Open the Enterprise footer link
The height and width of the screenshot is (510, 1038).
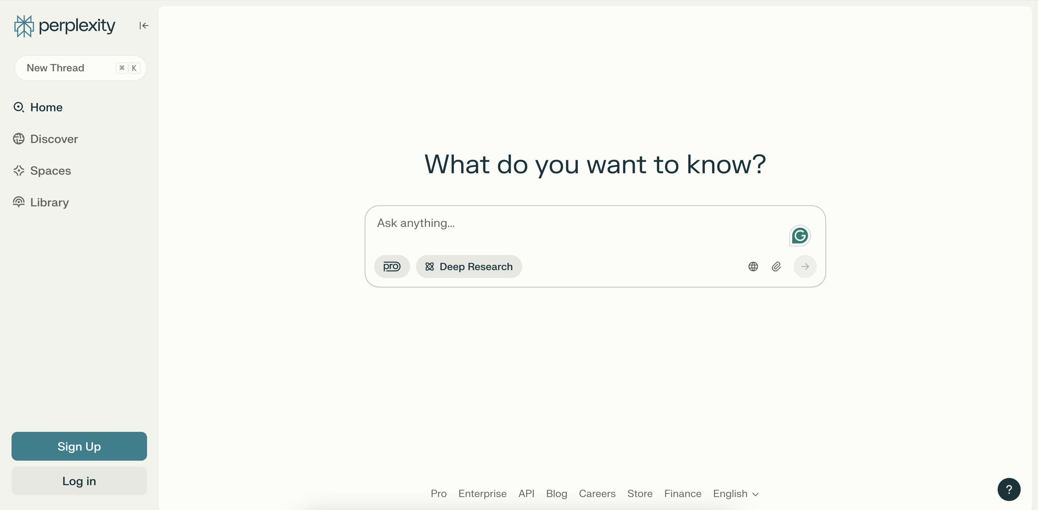pyautogui.click(x=482, y=493)
